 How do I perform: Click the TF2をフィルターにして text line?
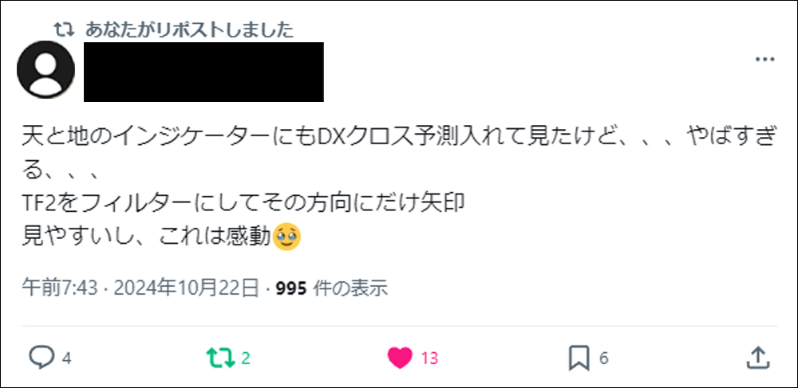[243, 204]
